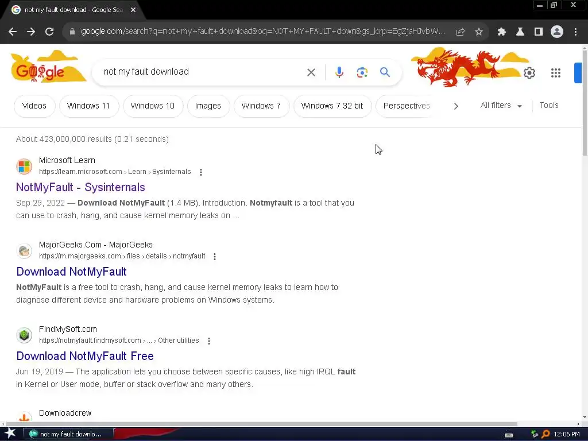
Task: Open the search Tools
Action: click(548, 106)
